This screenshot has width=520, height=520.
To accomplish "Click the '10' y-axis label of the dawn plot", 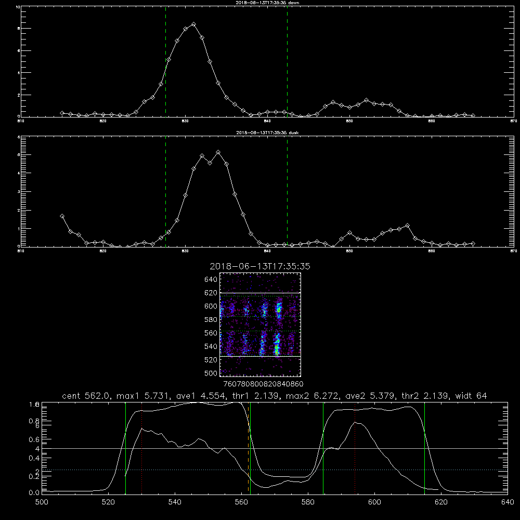I will (x=18, y=7).
